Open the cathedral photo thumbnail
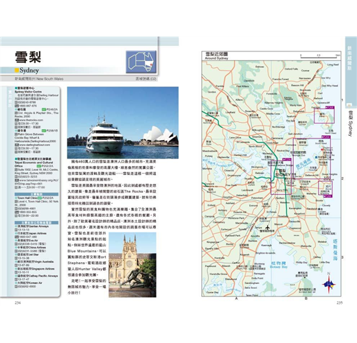The image size is (357, 343). (133, 265)
